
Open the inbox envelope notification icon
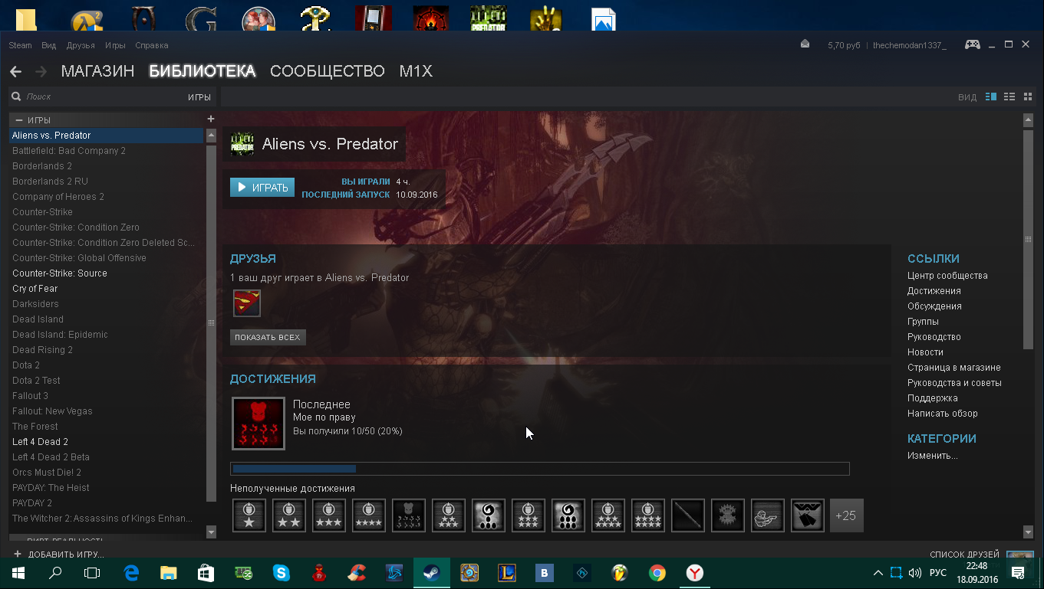click(x=805, y=44)
